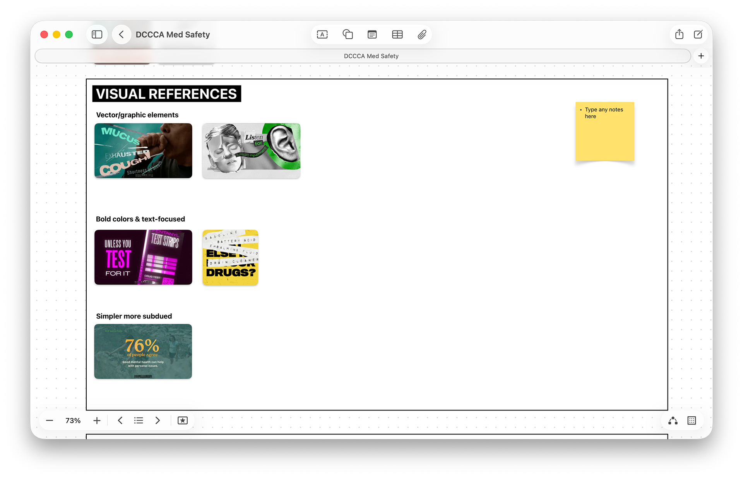
Task: Select the DCCCA Med Safety tab
Action: click(x=371, y=56)
